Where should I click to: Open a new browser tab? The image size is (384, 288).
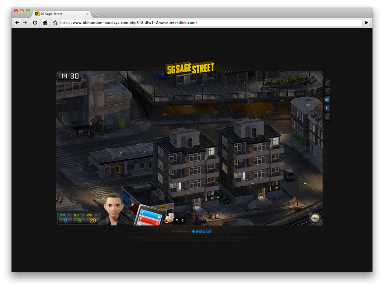pyautogui.click(x=96, y=14)
